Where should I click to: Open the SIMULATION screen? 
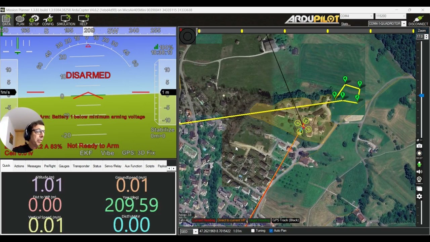coord(66,20)
